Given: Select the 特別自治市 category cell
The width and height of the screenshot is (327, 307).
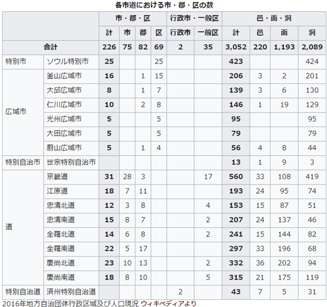Looking at the screenshot, I should point(23,162).
